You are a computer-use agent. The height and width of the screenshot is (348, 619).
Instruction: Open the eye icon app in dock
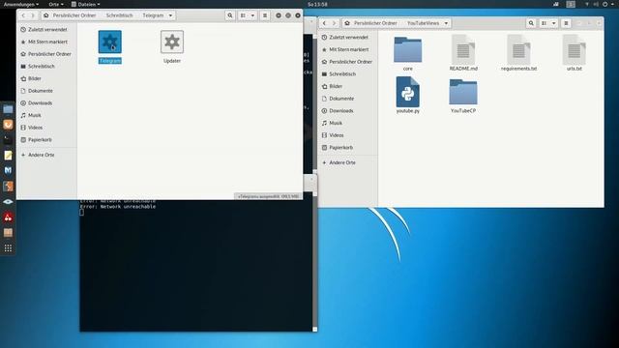8,202
